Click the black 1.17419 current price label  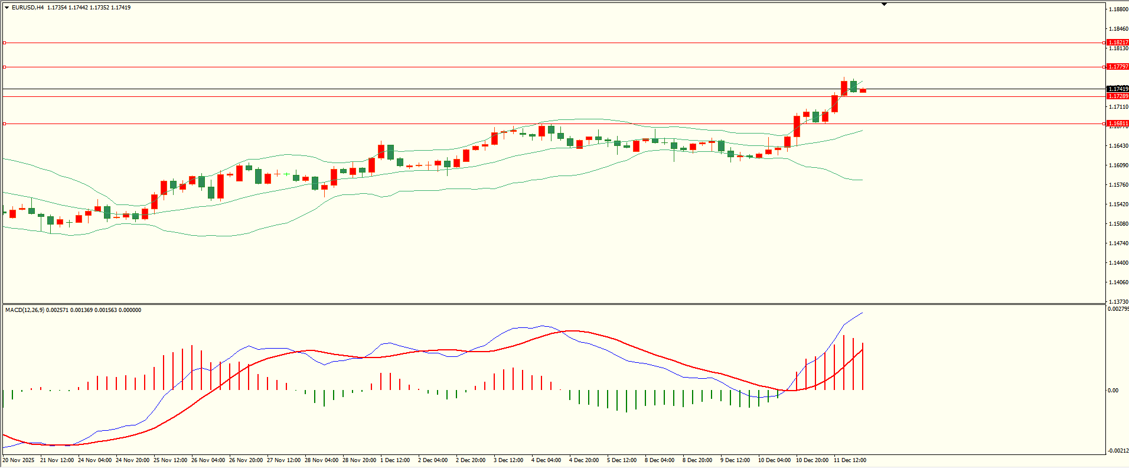(x=1117, y=89)
